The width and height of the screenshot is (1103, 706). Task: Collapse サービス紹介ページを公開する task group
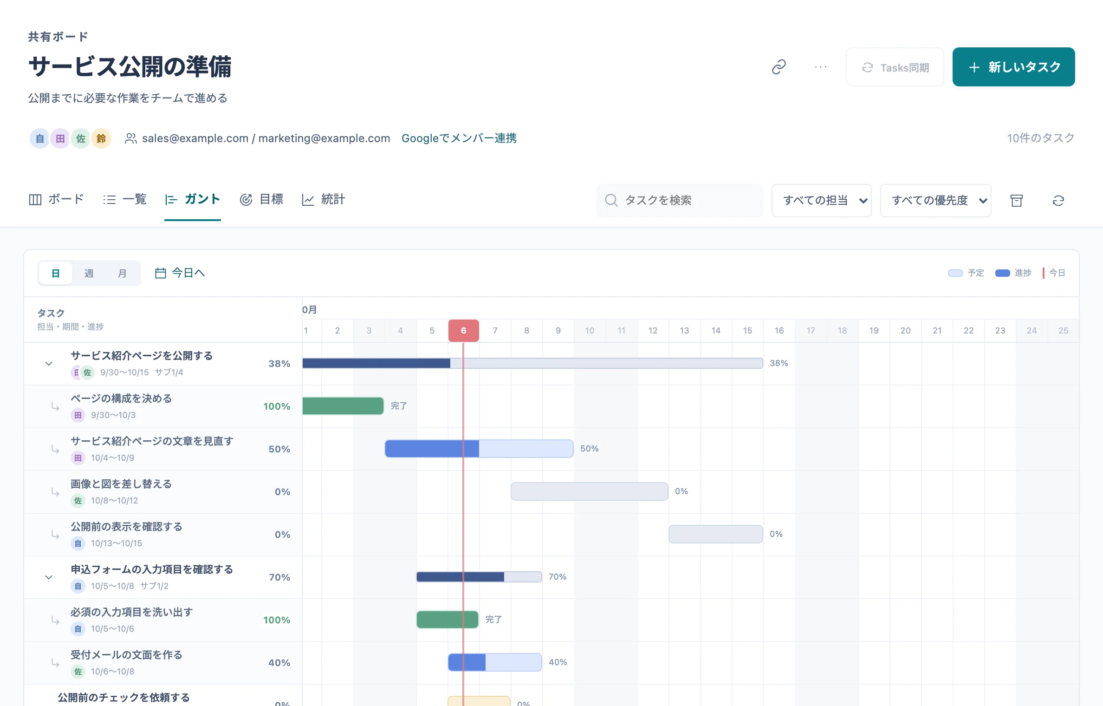(49, 363)
